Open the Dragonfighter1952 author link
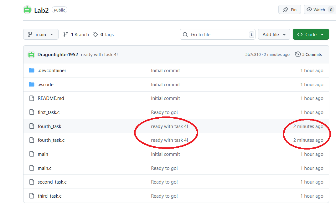Viewport: 336px width, 207px height. 58,55
